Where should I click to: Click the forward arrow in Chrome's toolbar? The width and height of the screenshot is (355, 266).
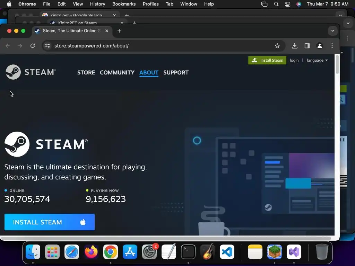coord(20,46)
